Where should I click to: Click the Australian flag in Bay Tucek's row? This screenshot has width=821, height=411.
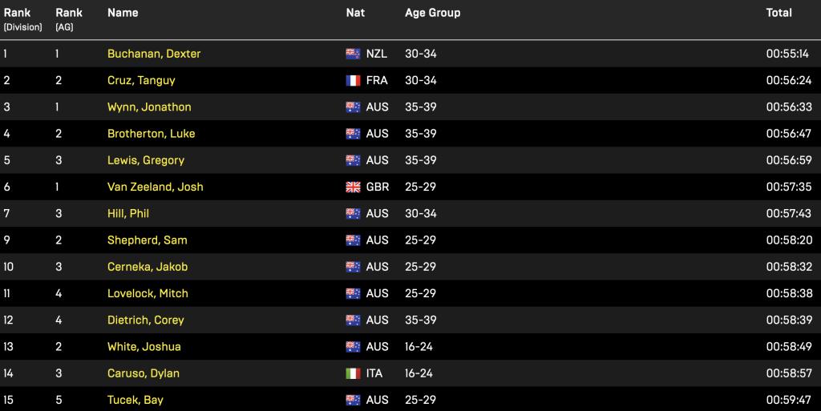[x=353, y=400]
